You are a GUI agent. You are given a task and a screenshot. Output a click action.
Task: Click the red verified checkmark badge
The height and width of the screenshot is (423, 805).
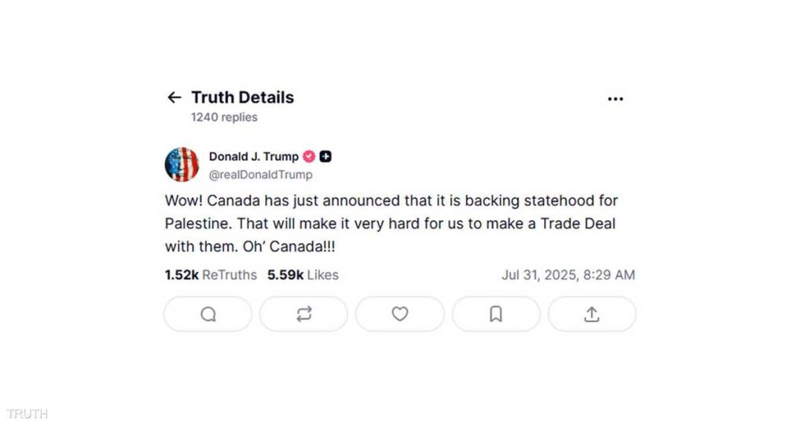[x=310, y=156]
